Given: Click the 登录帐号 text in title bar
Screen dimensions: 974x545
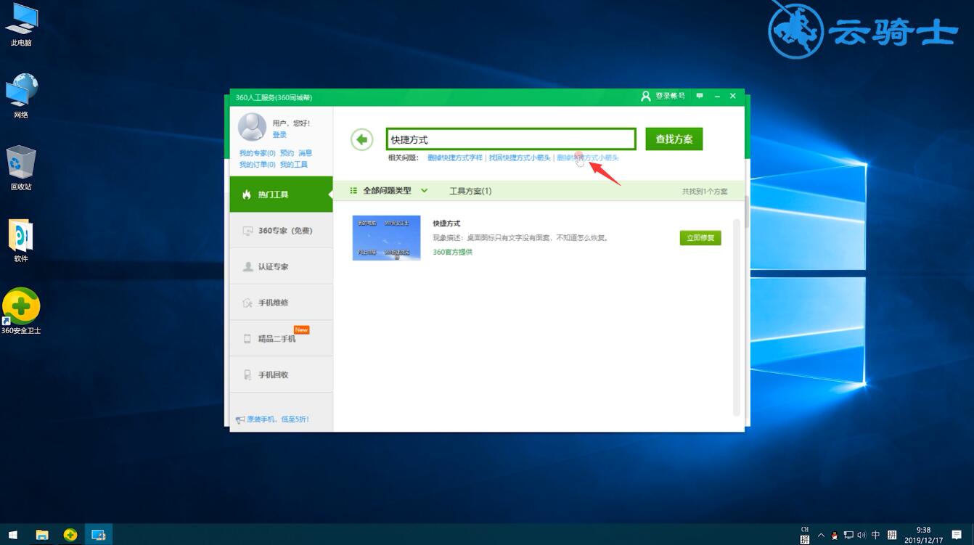Looking at the screenshot, I should pos(670,96).
